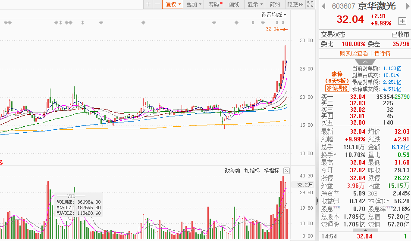Go to next stock with right arrow

coord(408,6)
